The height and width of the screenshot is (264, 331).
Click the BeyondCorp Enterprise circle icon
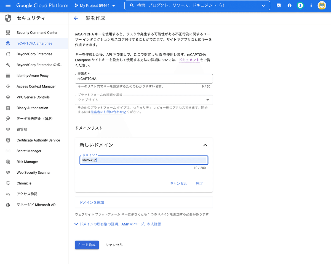point(8,54)
